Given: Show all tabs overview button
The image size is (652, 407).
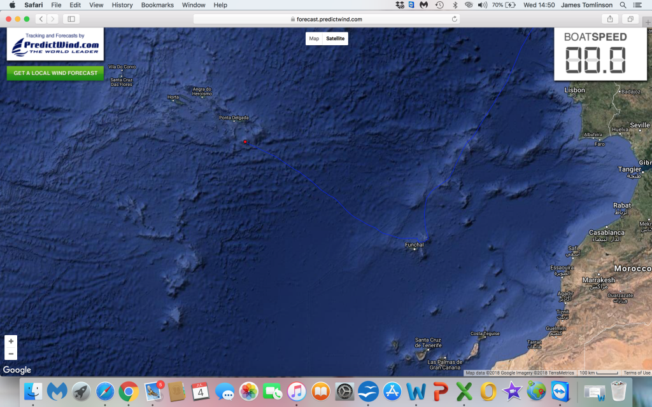Looking at the screenshot, I should 630,18.
